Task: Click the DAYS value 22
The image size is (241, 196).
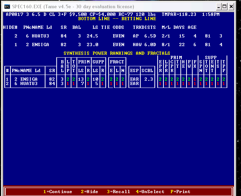Action: [x=182, y=45]
